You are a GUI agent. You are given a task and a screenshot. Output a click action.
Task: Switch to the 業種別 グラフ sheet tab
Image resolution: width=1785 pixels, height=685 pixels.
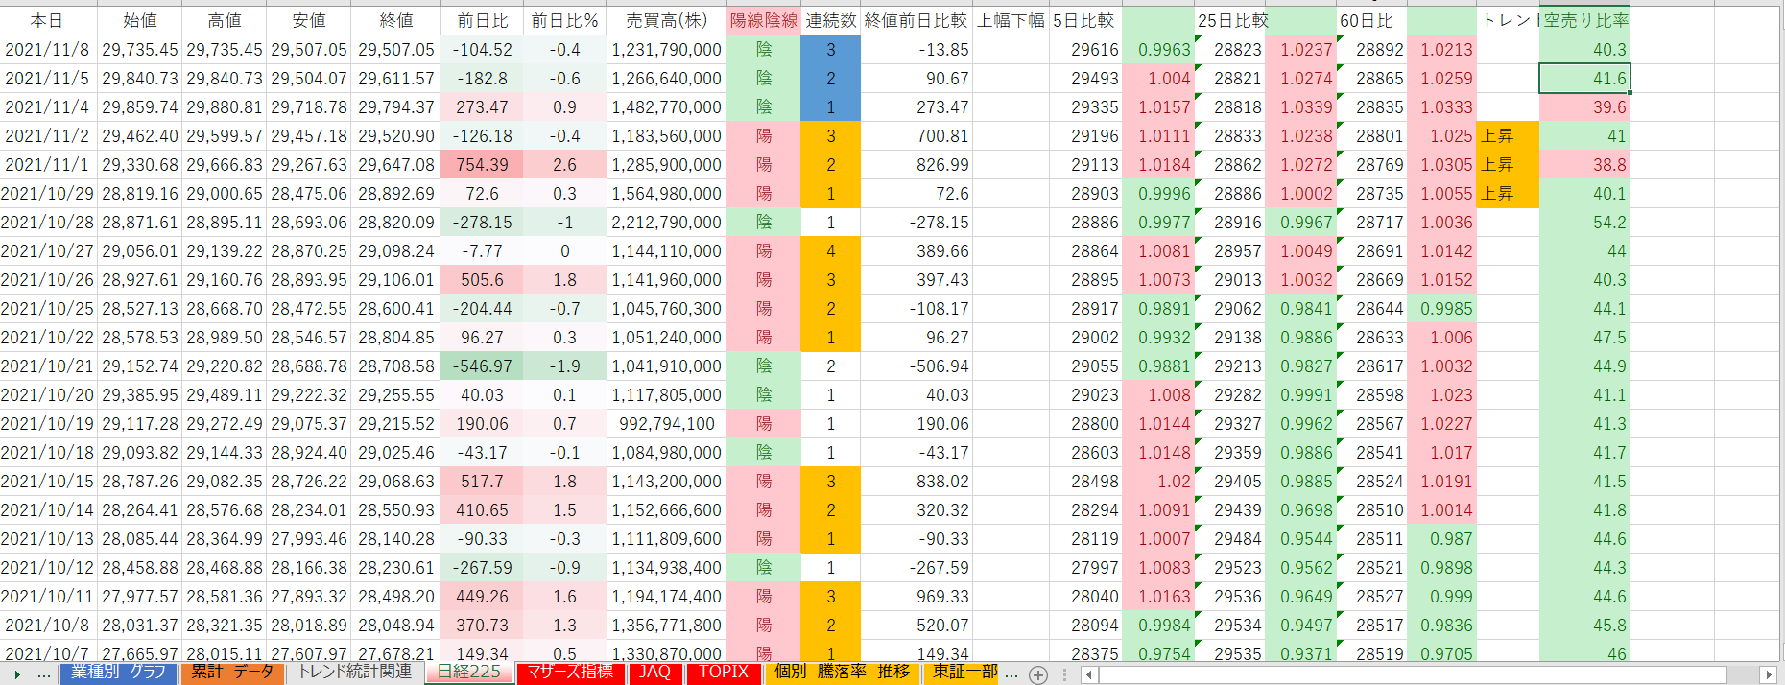pyautogui.click(x=119, y=673)
